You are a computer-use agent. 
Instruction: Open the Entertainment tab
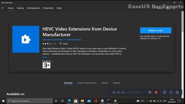coord(33,8)
